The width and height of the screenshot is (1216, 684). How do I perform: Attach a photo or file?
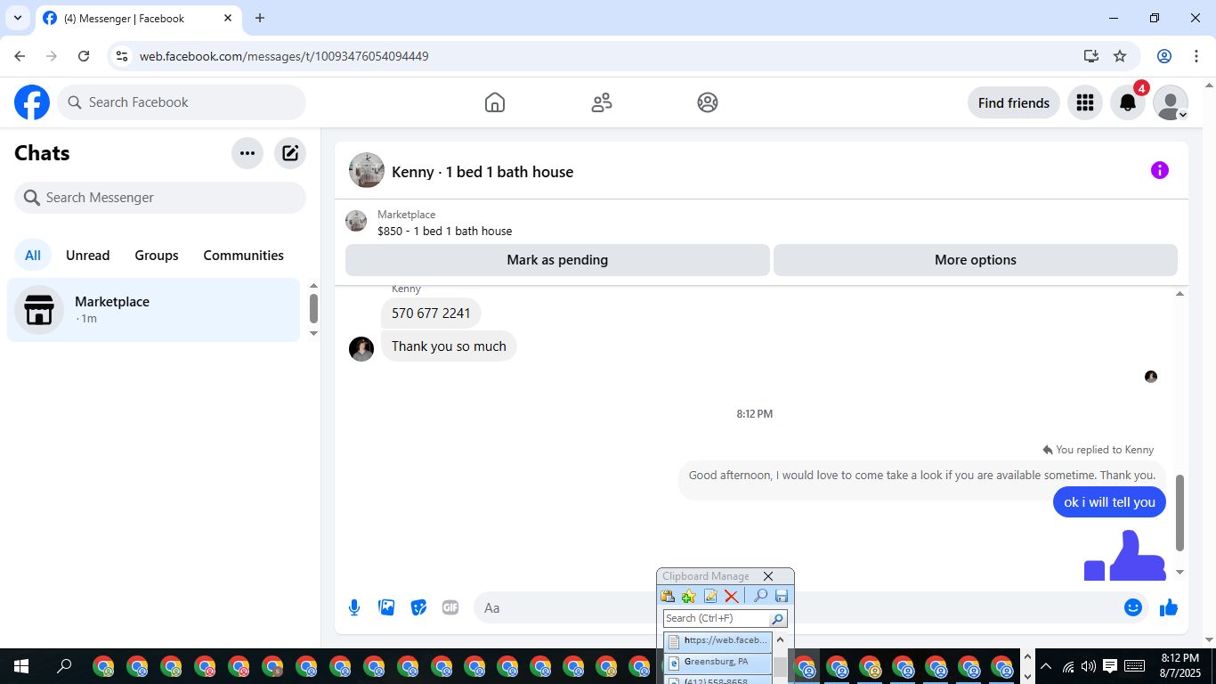click(386, 607)
